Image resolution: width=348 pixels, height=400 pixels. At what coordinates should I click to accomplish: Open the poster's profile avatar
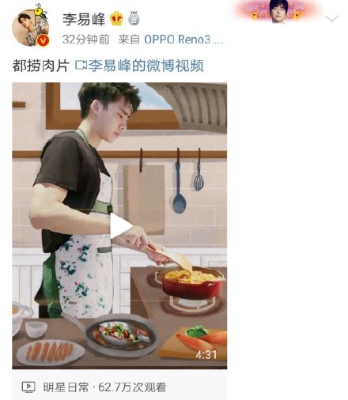point(31,28)
